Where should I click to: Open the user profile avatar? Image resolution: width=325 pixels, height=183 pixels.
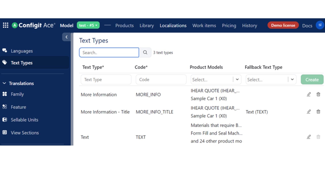tap(320, 25)
